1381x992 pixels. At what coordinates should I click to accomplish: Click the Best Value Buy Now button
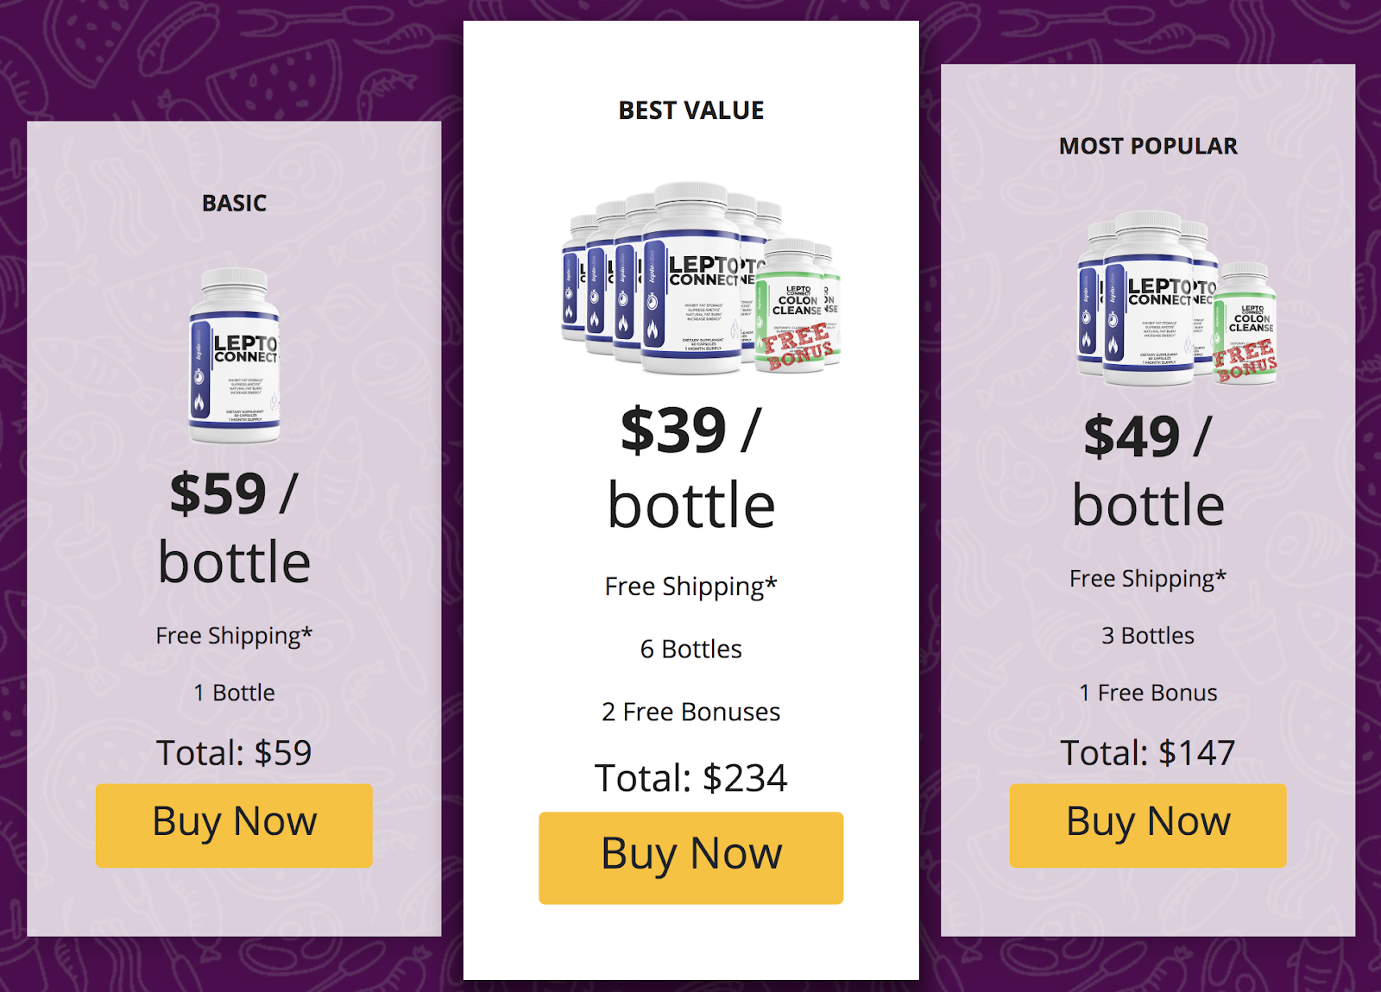click(690, 857)
